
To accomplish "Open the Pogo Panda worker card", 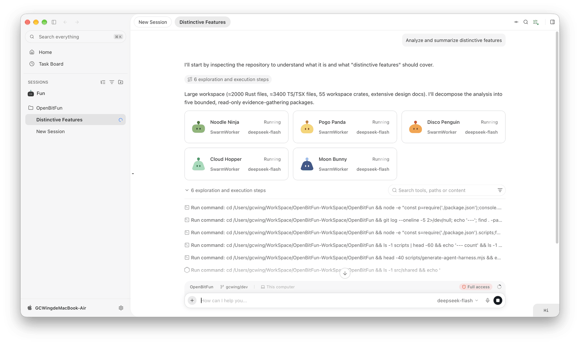I will pos(345,127).
